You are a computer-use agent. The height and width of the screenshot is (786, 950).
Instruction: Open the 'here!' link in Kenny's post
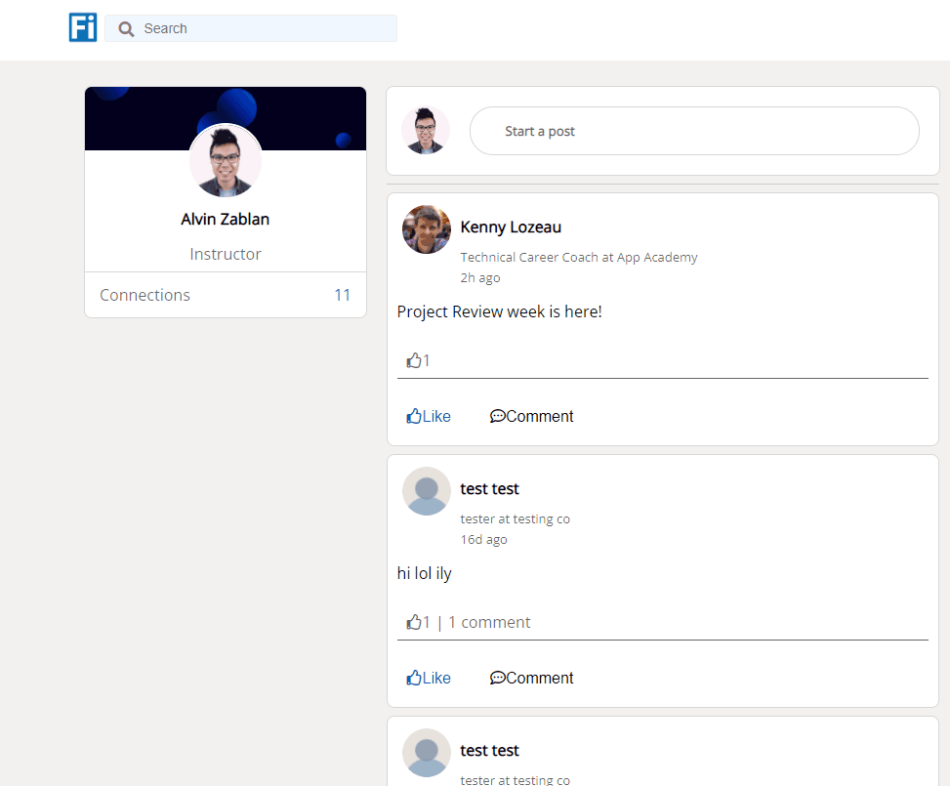pyautogui.click(x=582, y=311)
